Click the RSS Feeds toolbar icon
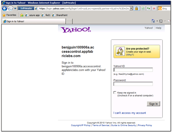 [x=161, y=21]
